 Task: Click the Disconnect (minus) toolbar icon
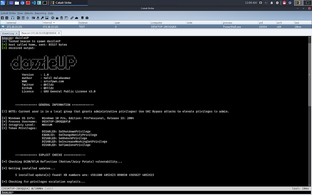click(7, 18)
